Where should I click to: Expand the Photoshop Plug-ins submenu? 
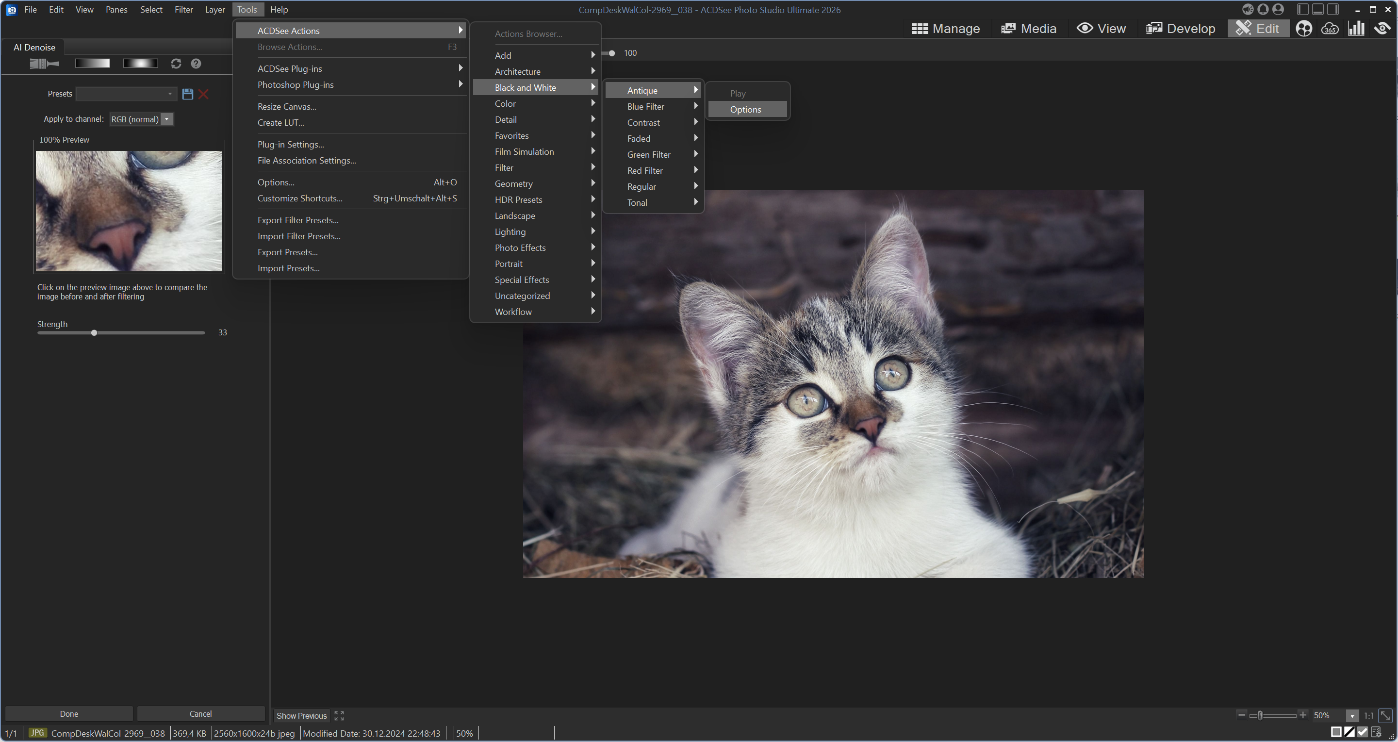click(x=351, y=84)
